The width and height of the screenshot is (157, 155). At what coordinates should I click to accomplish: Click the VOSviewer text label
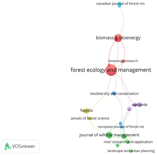coord(24,146)
